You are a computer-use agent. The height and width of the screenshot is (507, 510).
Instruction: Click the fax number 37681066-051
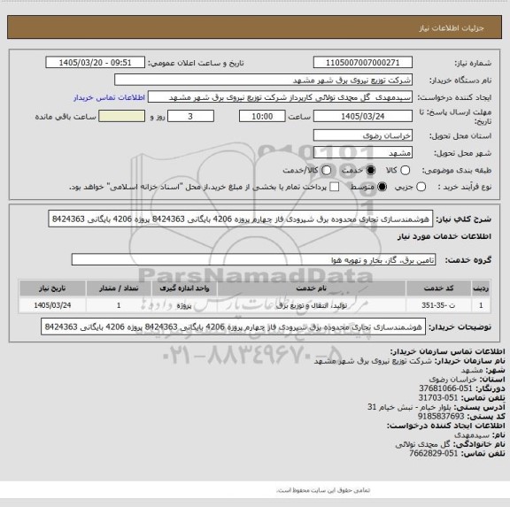pos(445,388)
